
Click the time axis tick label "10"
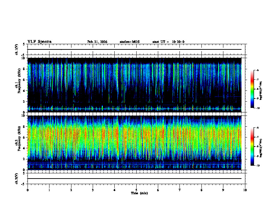pos(245,190)
